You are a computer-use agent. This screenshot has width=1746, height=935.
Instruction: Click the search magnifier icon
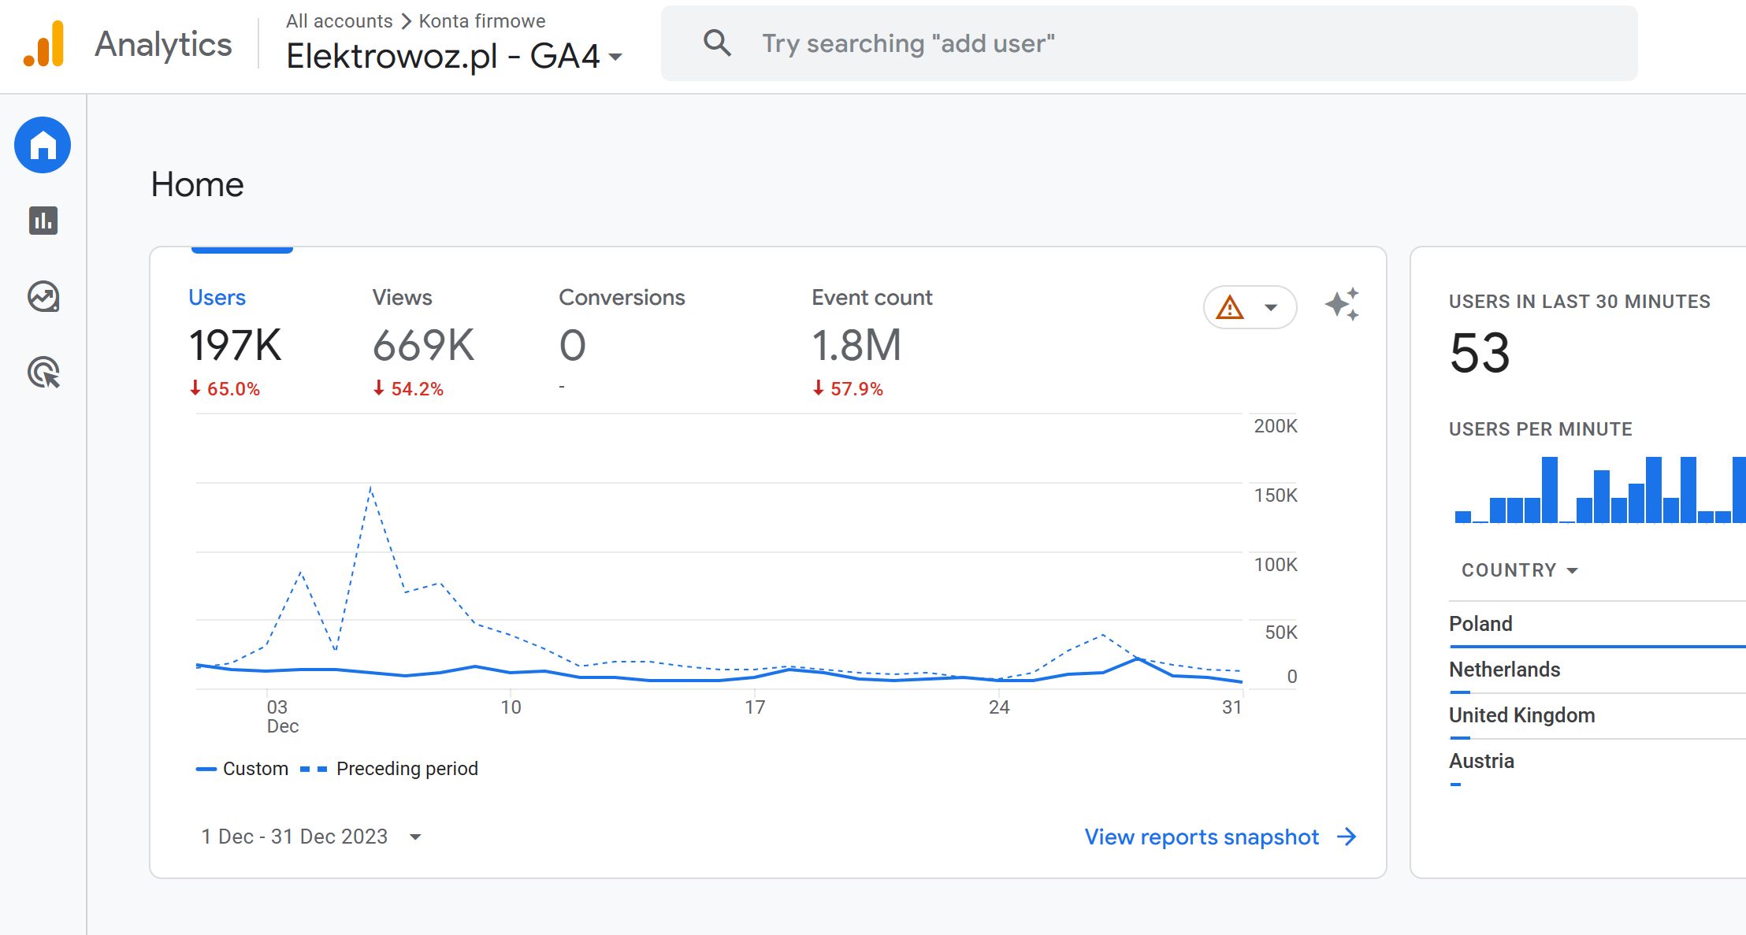pyautogui.click(x=717, y=43)
